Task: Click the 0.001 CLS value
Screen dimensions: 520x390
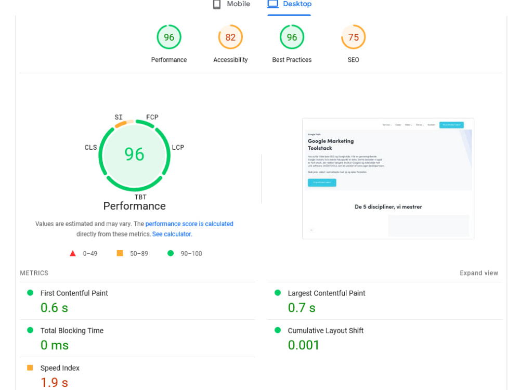Action: [x=304, y=345]
